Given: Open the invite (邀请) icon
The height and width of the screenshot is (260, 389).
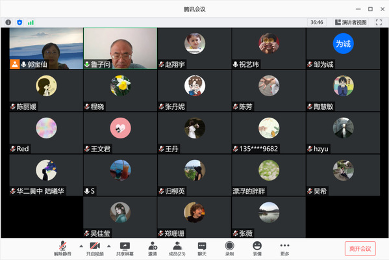Looking at the screenshot, I should 153,249.
